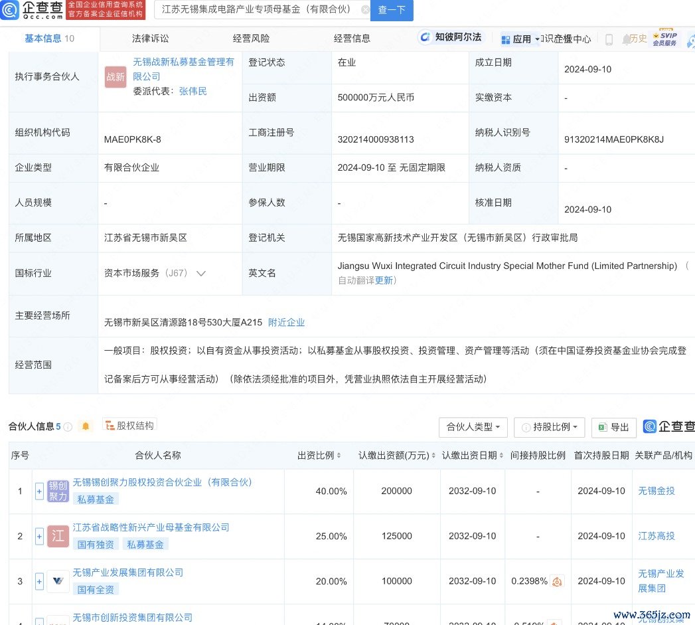
Task: Click the icon beside indirect holding 0.2398%
Action: [x=557, y=581]
